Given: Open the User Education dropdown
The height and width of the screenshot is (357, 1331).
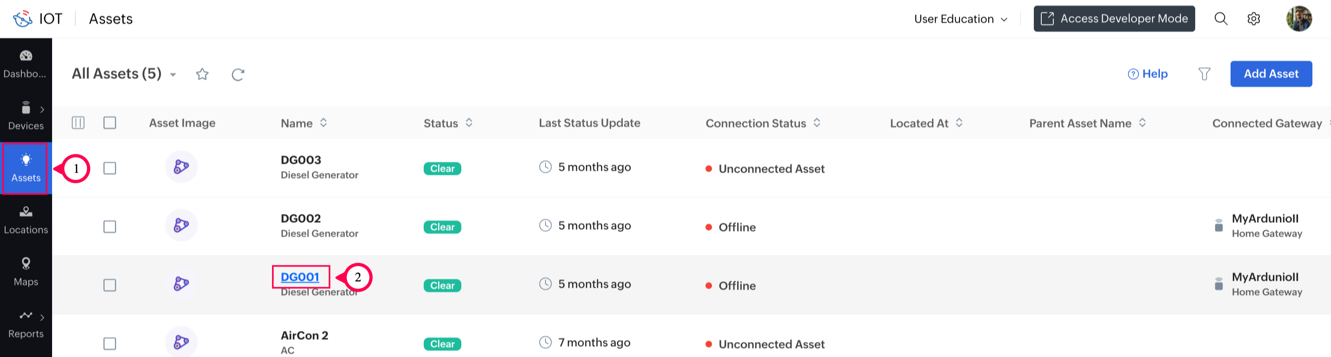Looking at the screenshot, I should point(960,19).
